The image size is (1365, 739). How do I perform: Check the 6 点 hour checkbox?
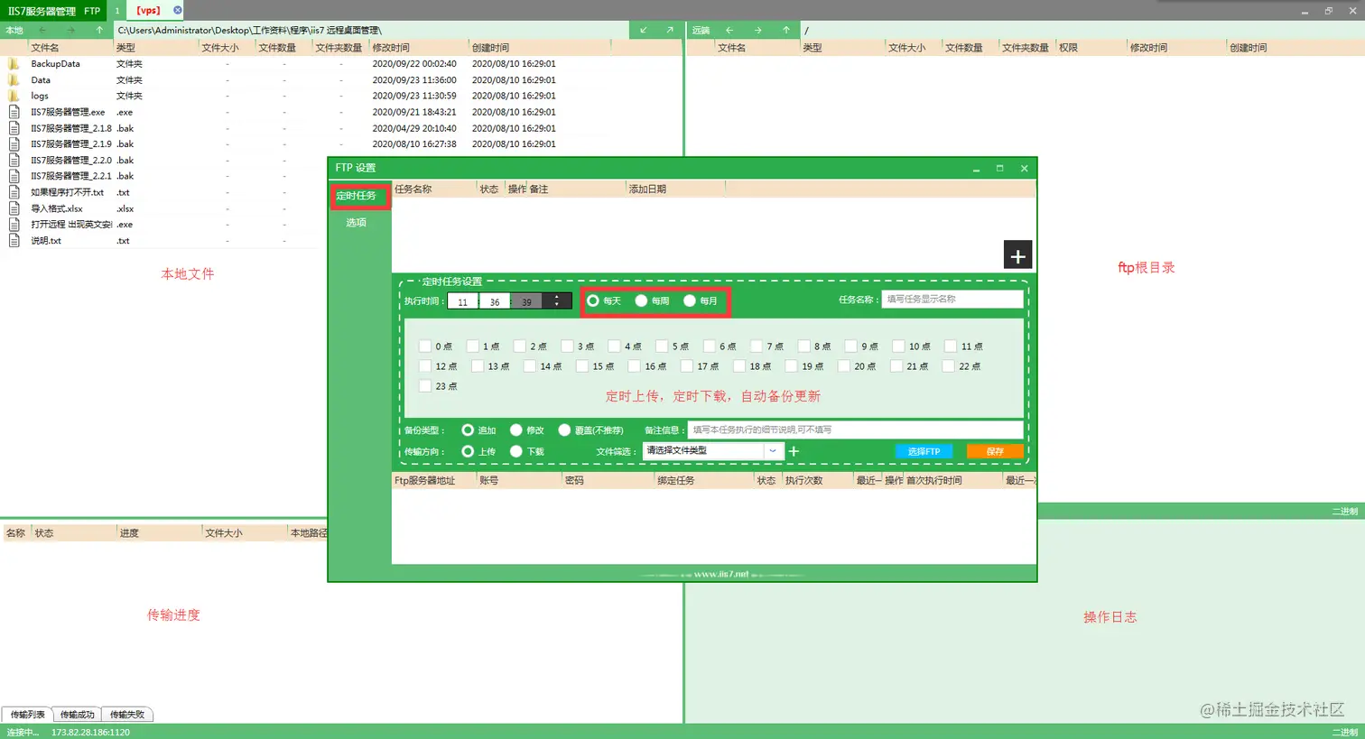(x=710, y=346)
